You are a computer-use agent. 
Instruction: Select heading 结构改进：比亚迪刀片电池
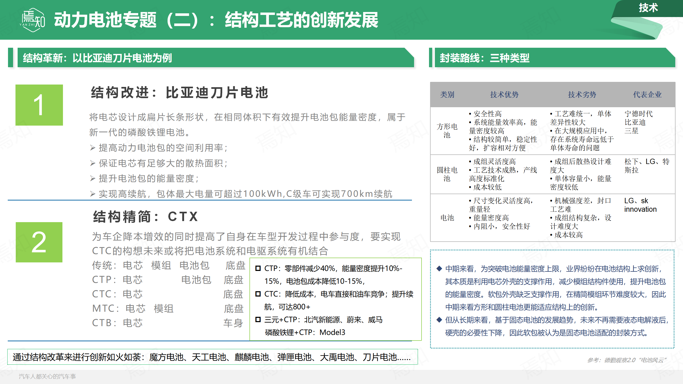point(180,93)
